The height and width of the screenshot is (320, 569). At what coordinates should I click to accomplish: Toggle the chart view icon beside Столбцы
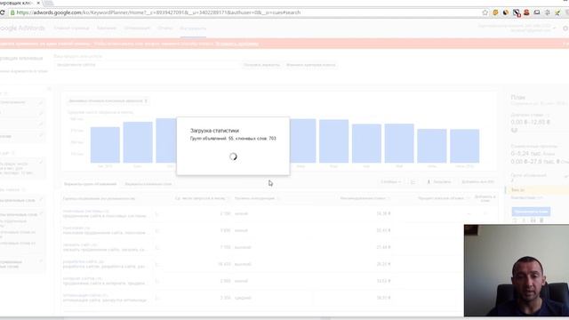(x=413, y=181)
